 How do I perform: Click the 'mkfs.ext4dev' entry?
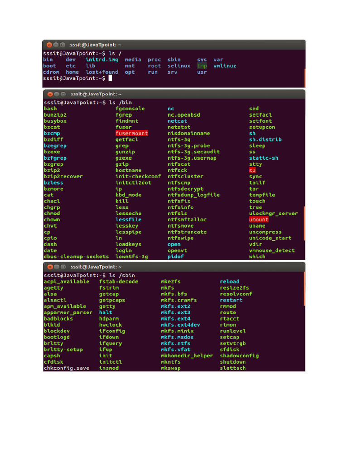tap(180, 325)
